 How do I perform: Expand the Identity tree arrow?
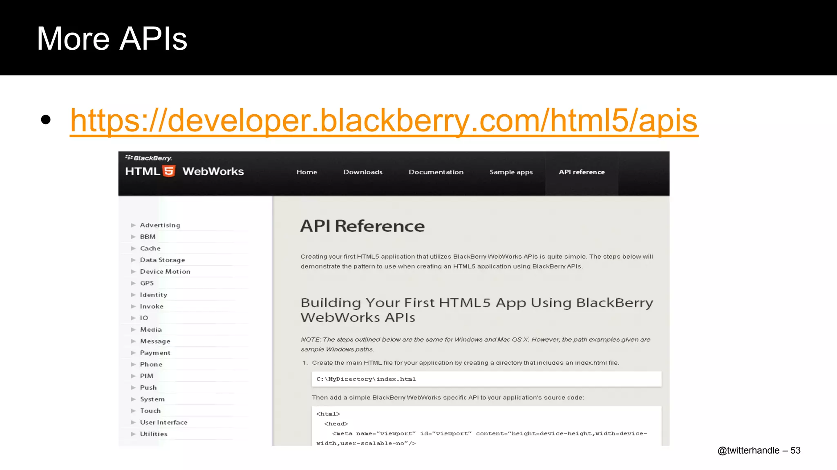[x=133, y=295]
